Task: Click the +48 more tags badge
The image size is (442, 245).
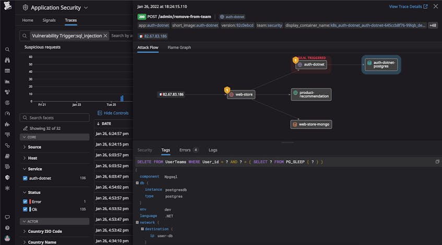Action: pos(433,25)
